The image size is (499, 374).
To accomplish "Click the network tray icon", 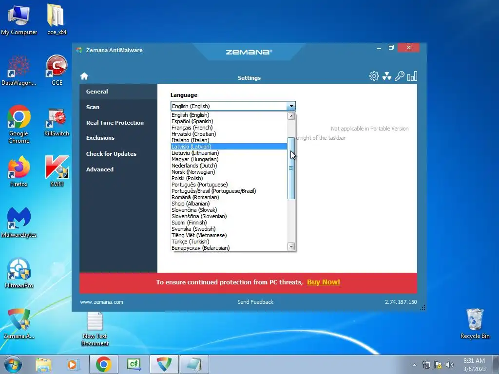I will click(426, 365).
